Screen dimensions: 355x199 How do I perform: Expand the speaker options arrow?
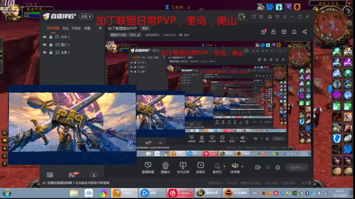242,167
